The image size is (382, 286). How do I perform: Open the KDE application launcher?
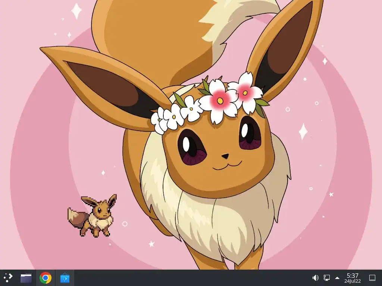(x=8, y=277)
